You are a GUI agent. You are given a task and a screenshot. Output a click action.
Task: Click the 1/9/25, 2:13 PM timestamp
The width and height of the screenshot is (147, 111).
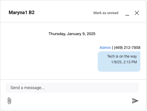tap(124, 62)
